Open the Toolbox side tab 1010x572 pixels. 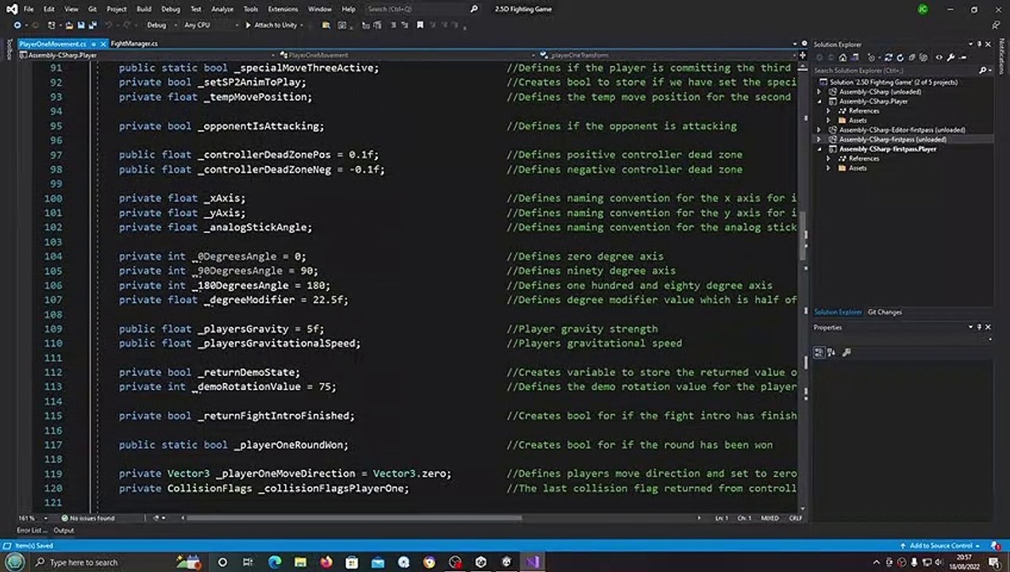pos(9,49)
